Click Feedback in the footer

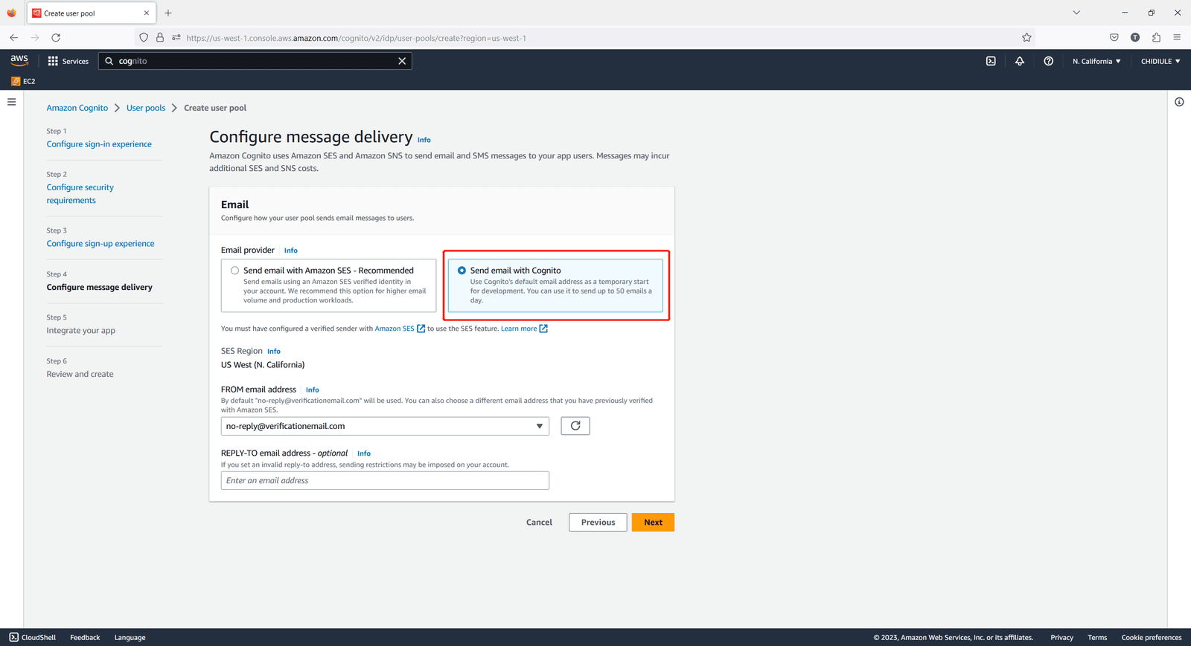point(85,637)
